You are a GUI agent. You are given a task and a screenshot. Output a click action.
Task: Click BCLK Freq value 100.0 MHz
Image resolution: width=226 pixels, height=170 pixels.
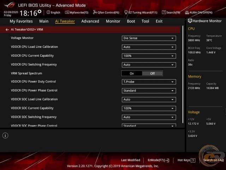coord(194,52)
